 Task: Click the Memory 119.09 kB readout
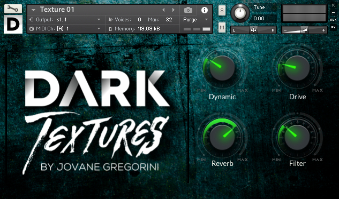pos(149,29)
